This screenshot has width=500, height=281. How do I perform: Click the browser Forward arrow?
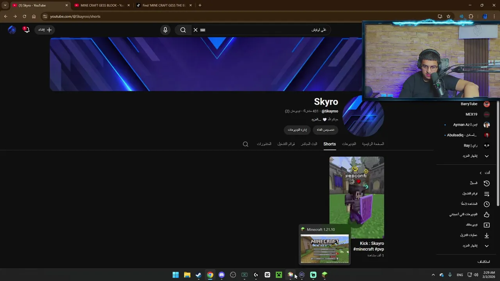pyautogui.click(x=15, y=16)
